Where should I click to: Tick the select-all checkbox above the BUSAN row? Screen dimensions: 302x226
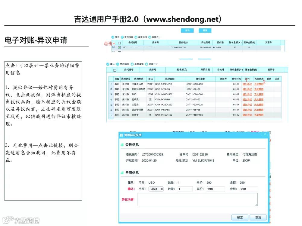(x=119, y=43)
